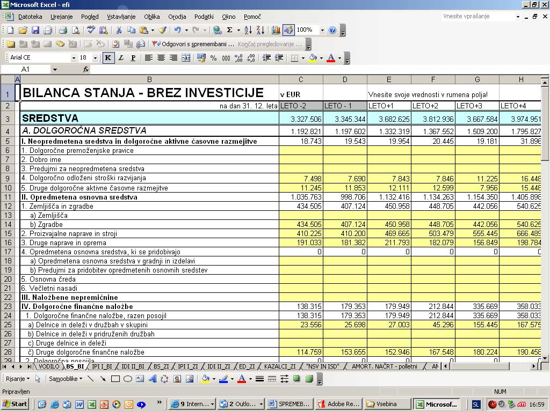Apply percent style formatting
Viewport: 550px width, 412px height.
pyautogui.click(x=214, y=58)
